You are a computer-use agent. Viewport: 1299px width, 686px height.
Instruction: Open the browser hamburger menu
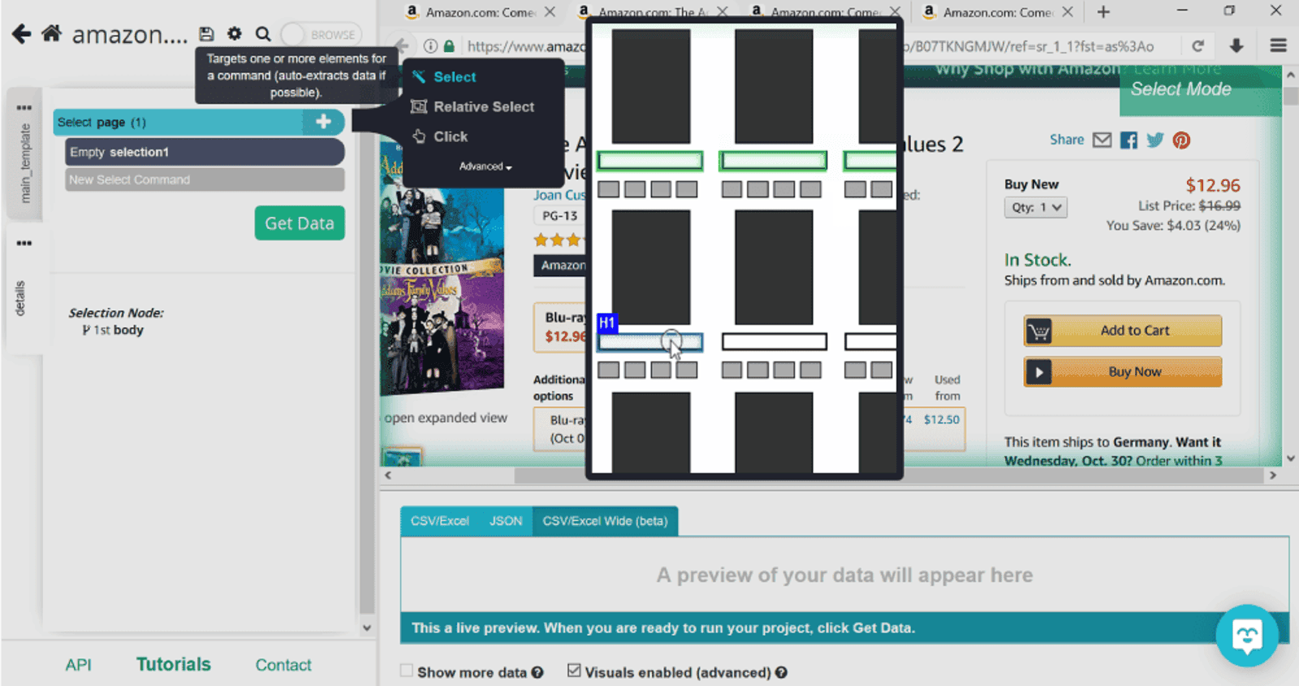click(x=1279, y=46)
